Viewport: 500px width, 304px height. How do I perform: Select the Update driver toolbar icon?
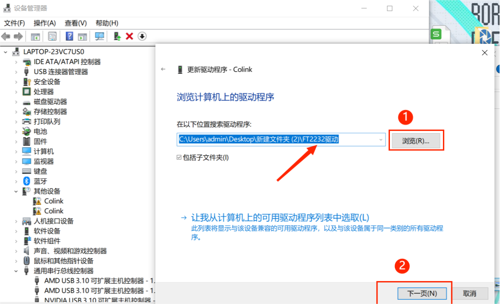coord(117,36)
